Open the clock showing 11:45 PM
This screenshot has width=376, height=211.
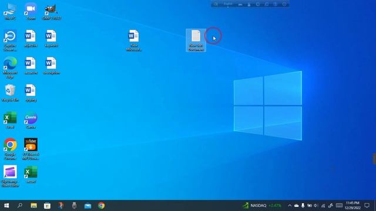[352, 206]
